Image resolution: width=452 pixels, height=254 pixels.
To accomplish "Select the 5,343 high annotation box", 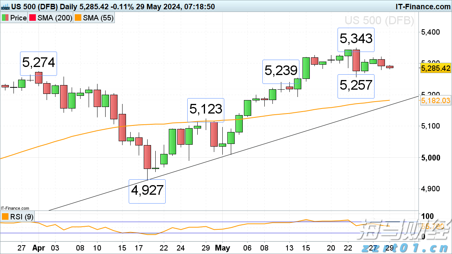I will point(356,39).
